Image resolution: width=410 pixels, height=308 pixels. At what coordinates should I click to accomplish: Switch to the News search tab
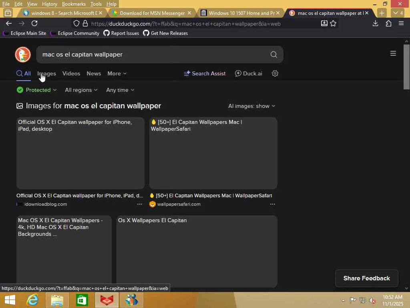(x=94, y=73)
